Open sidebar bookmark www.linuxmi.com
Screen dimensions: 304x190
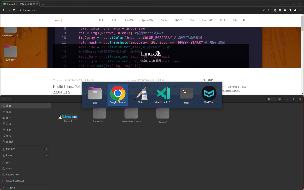(x=25, y=180)
